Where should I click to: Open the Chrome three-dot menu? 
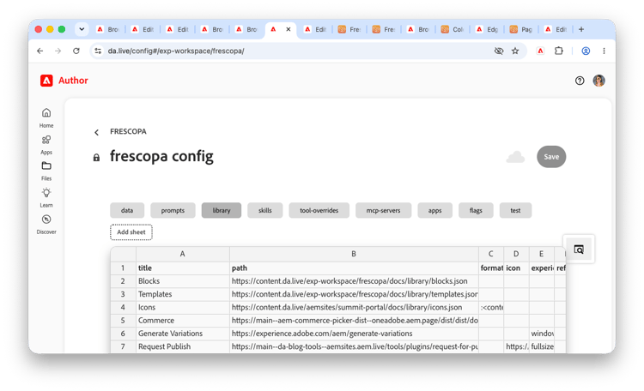coord(604,51)
